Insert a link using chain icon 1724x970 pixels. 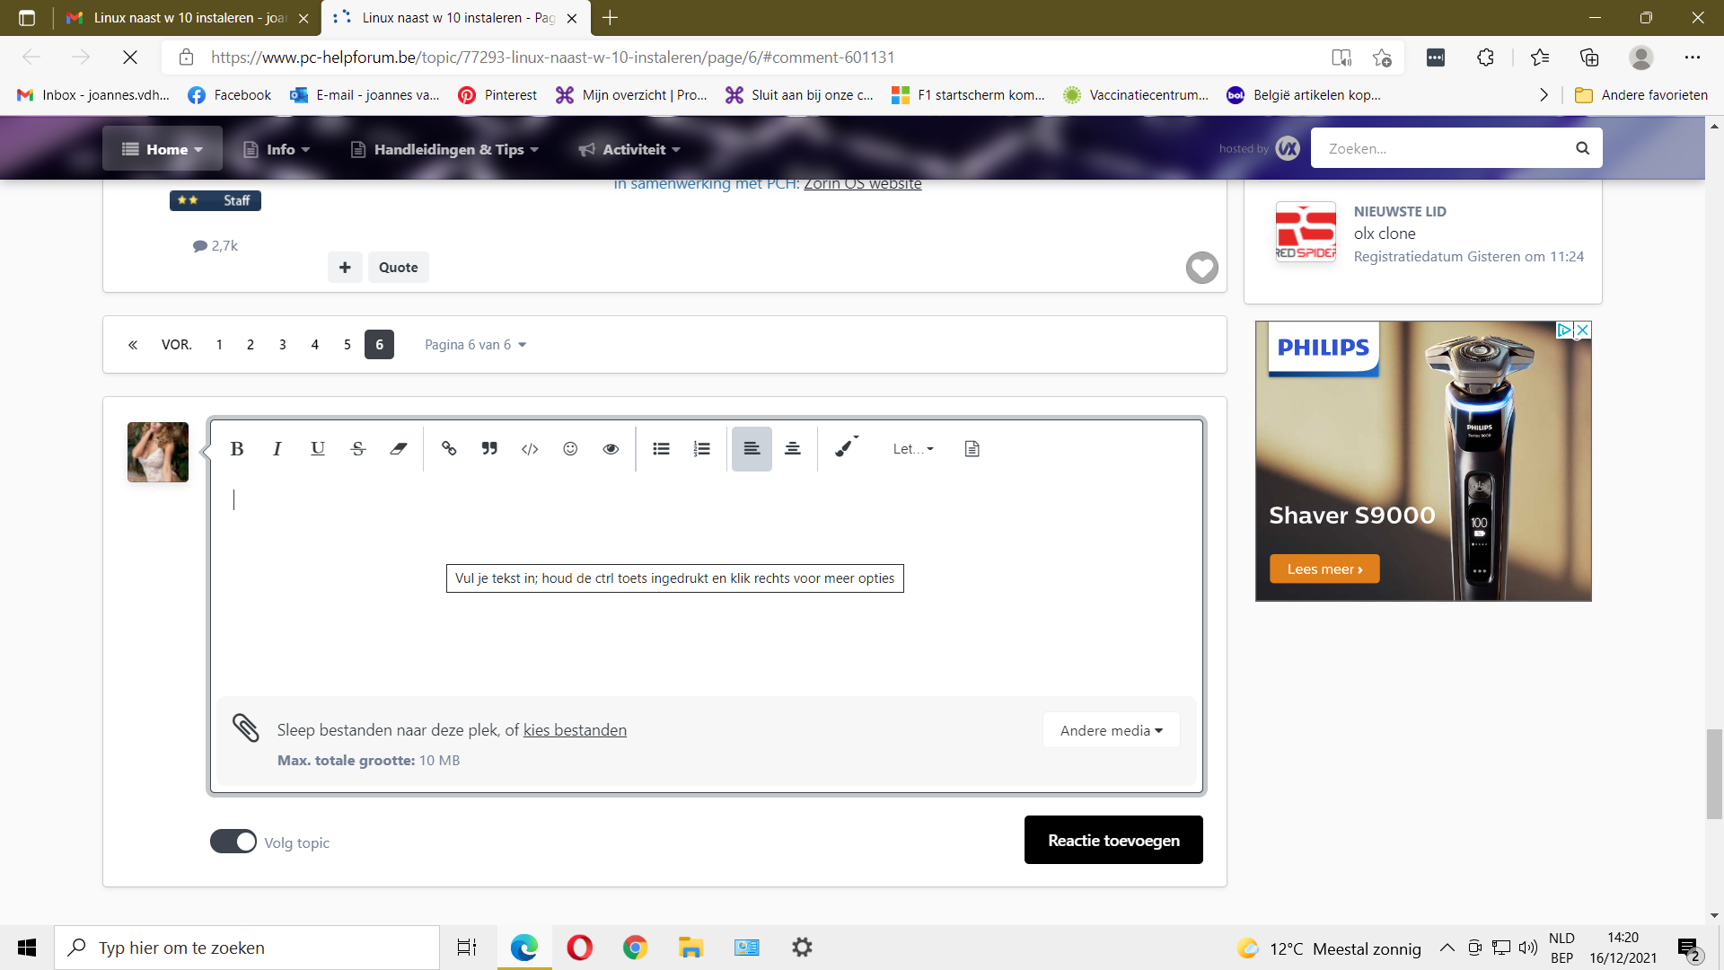449,449
